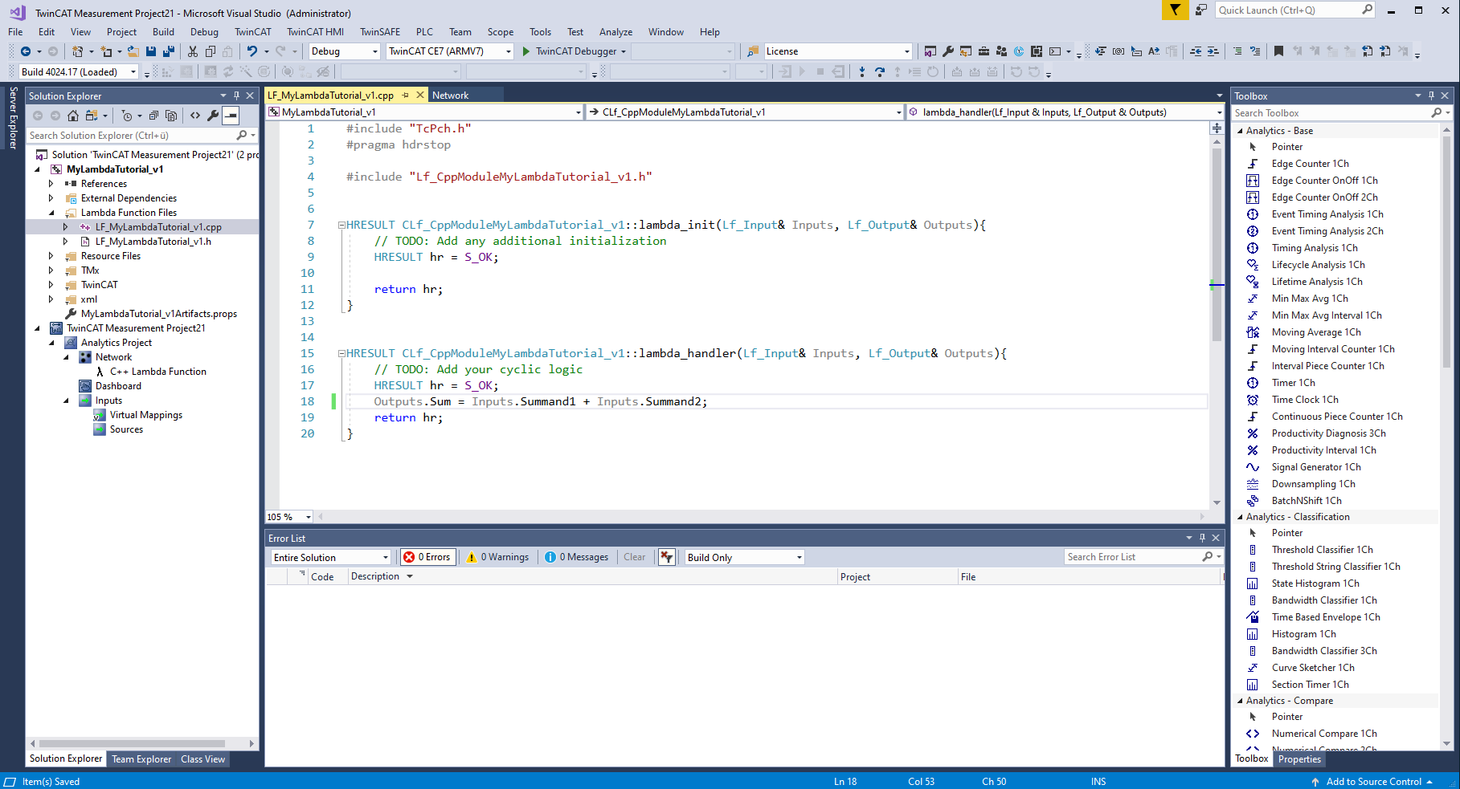
Task: Open the PLC menu
Action: point(424,32)
